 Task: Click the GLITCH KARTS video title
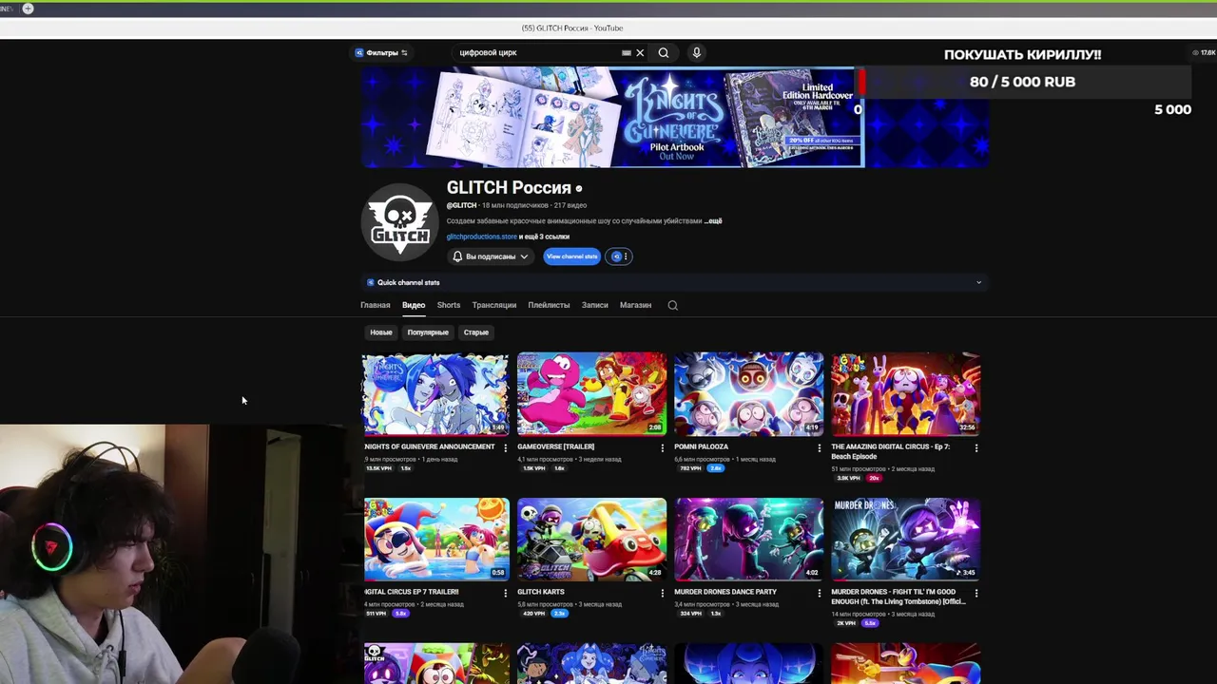pyautogui.click(x=541, y=592)
